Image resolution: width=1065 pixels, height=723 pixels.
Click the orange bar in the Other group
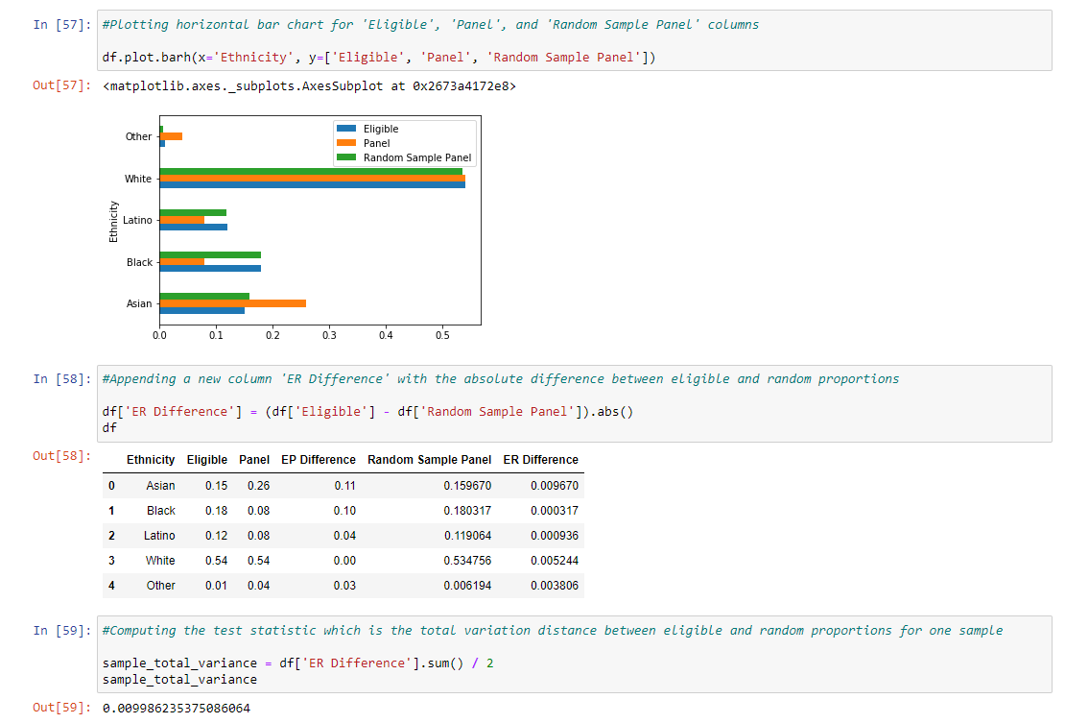click(171, 136)
